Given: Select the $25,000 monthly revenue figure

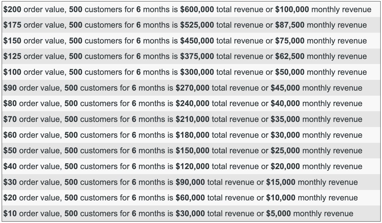Looking at the screenshot, I should (285, 150).
